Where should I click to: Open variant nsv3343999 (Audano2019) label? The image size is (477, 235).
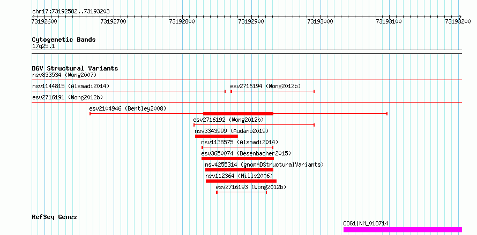(x=232, y=131)
